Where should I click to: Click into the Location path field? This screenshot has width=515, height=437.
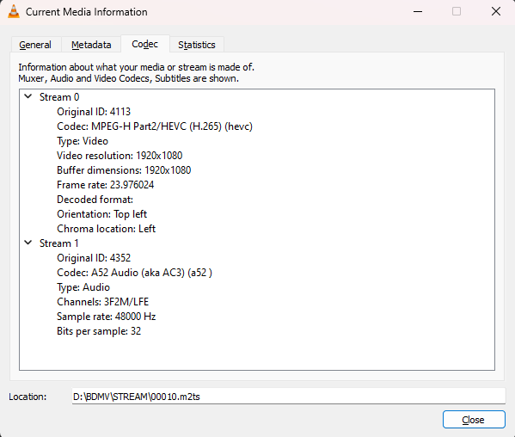point(288,397)
